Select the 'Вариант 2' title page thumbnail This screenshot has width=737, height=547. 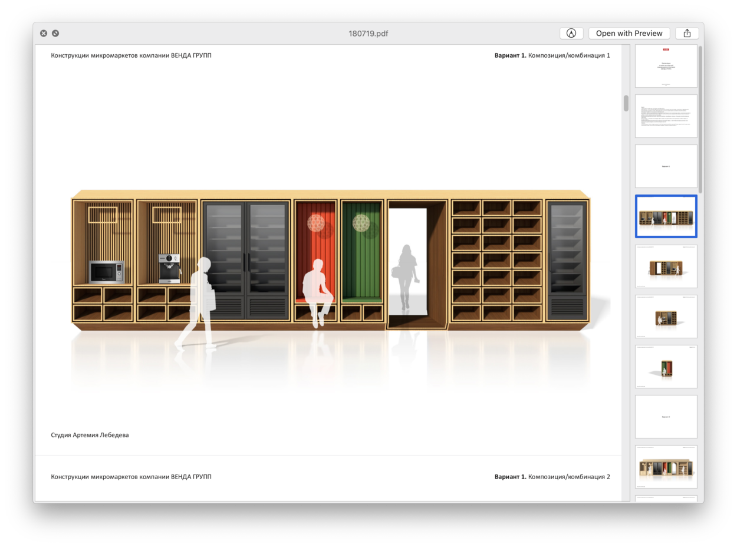click(x=666, y=417)
